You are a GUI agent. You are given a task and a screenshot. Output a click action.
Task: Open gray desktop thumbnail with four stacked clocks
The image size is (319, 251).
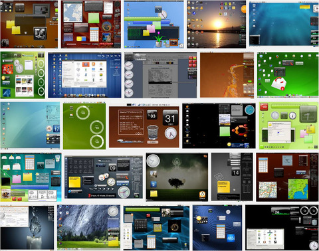[160, 75]
